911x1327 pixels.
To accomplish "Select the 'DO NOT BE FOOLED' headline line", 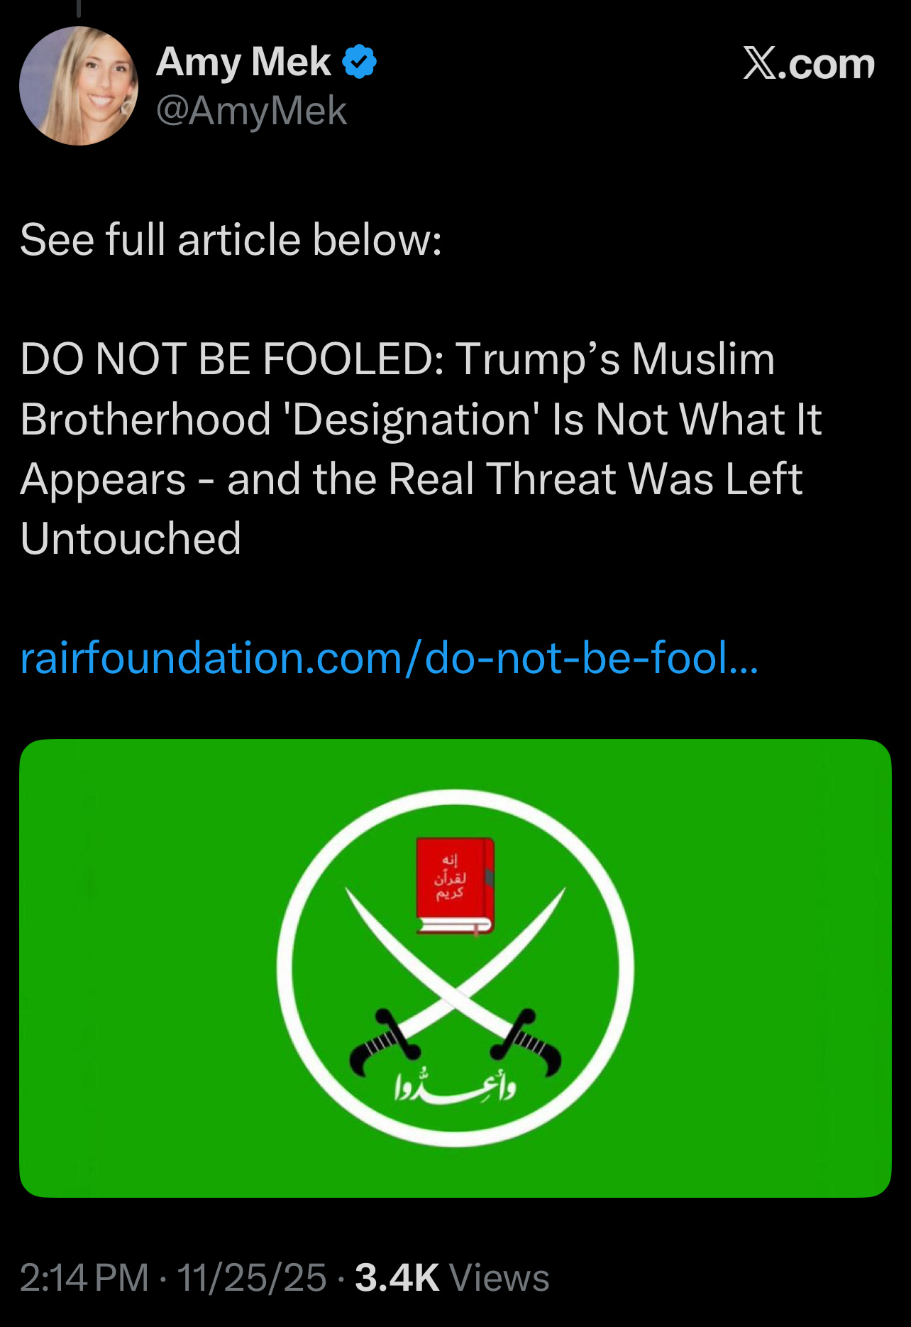I will tap(397, 359).
